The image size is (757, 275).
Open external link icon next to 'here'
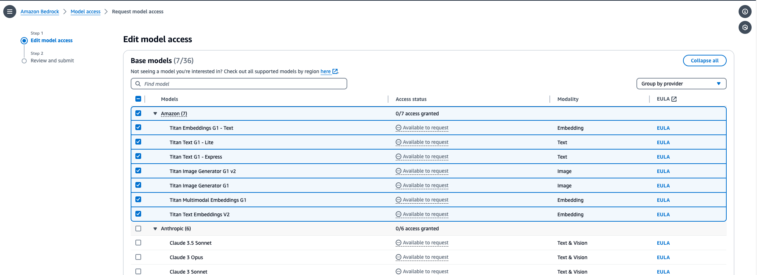coord(335,71)
